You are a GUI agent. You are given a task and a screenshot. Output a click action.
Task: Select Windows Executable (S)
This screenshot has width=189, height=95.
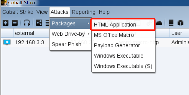tap(123, 66)
